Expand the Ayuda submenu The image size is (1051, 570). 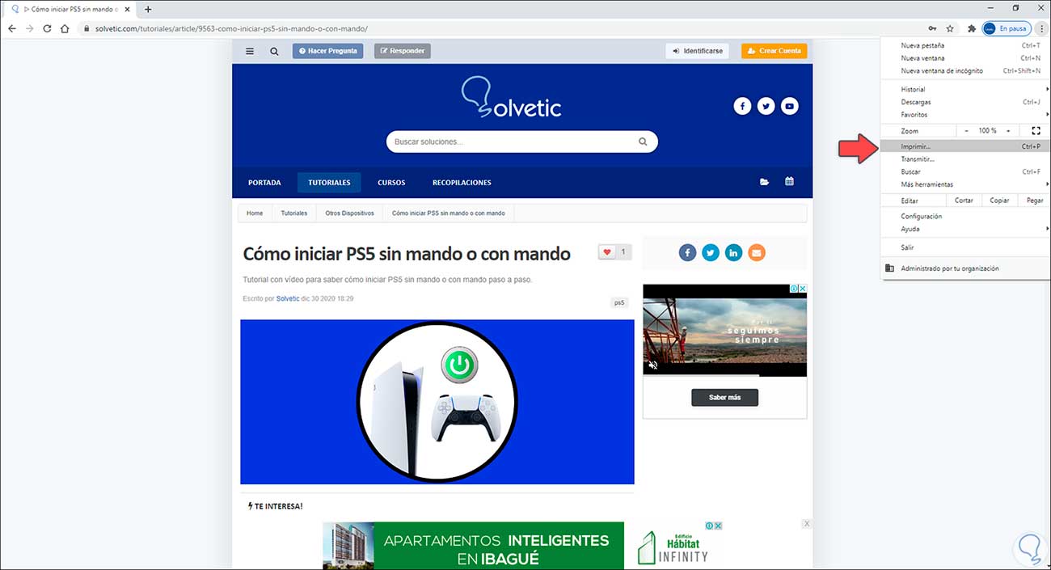965,229
